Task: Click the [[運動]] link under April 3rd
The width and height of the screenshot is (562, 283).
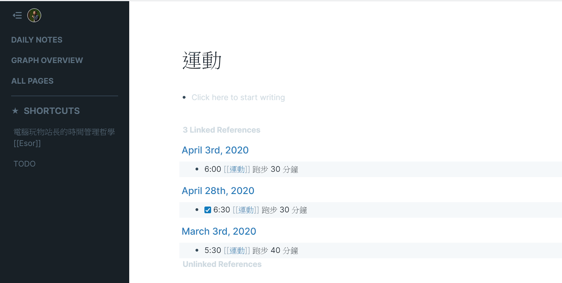Action: 237,169
